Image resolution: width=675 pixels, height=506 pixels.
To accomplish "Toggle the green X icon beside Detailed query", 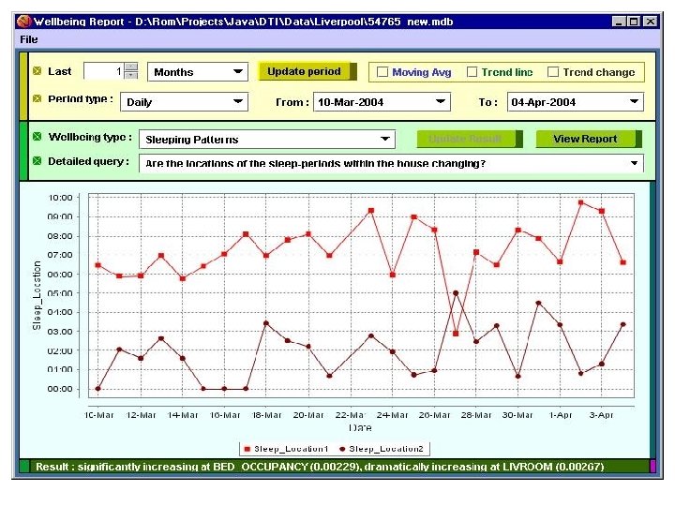I will point(37,161).
